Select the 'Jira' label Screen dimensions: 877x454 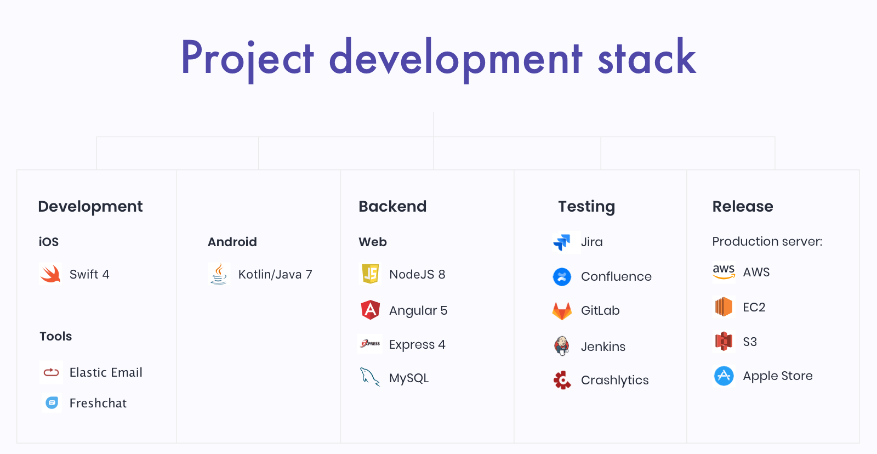coord(591,242)
